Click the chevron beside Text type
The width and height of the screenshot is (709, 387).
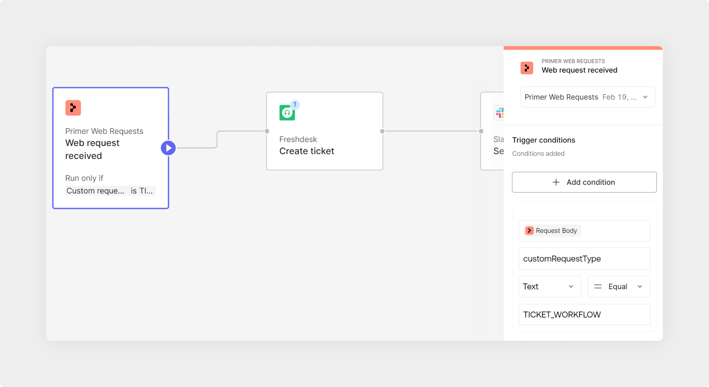[571, 286]
